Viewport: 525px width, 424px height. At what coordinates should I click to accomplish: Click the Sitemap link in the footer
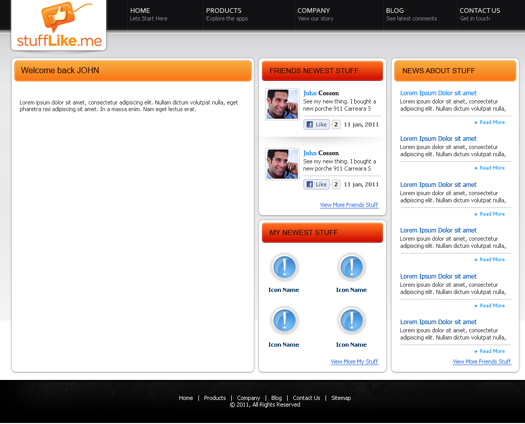[x=341, y=398]
